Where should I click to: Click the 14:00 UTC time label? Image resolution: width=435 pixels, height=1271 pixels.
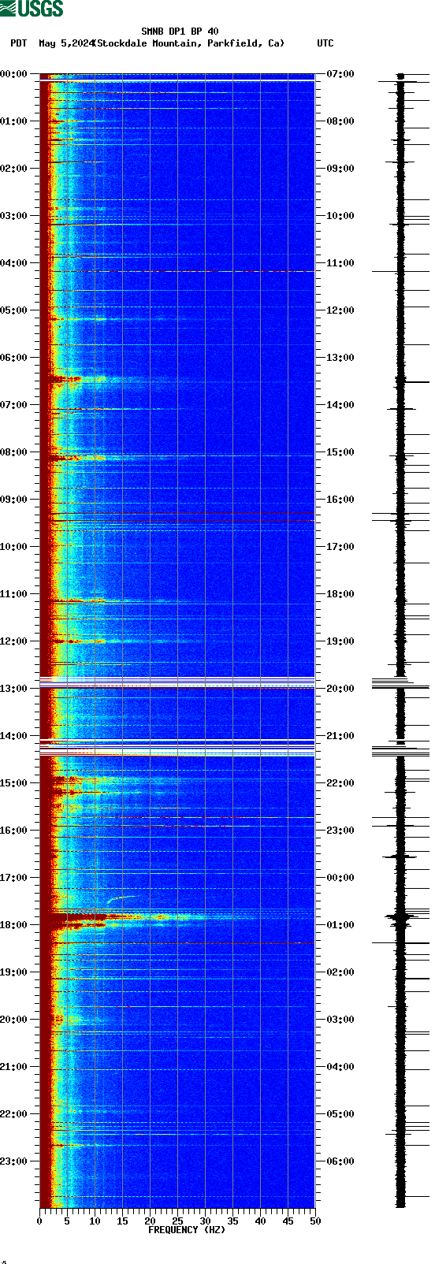340,405
